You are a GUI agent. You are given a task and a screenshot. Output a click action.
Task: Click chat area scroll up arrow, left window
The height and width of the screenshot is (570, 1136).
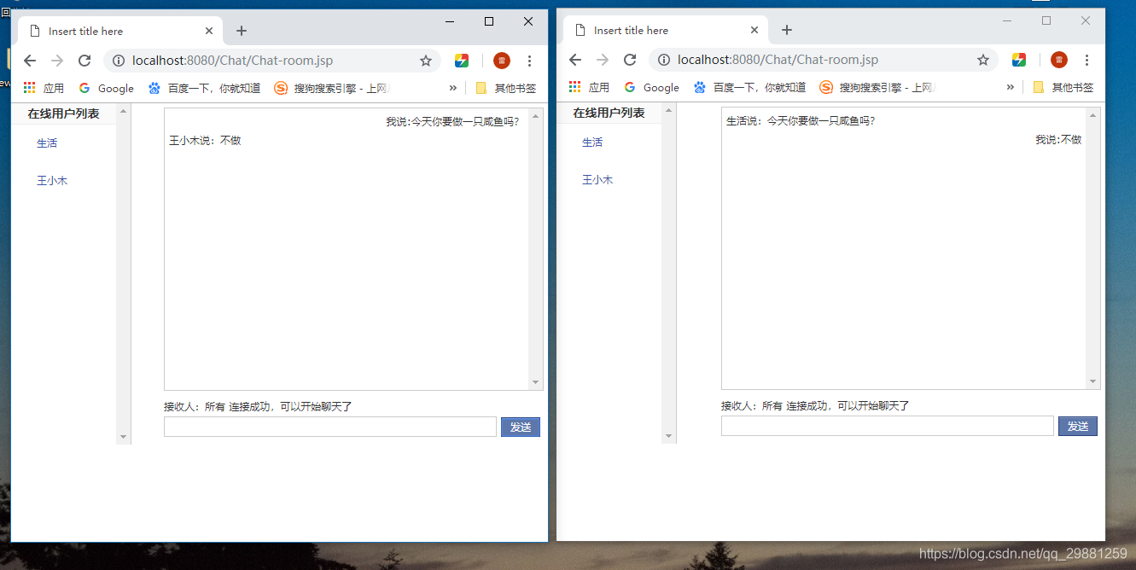[x=536, y=116]
